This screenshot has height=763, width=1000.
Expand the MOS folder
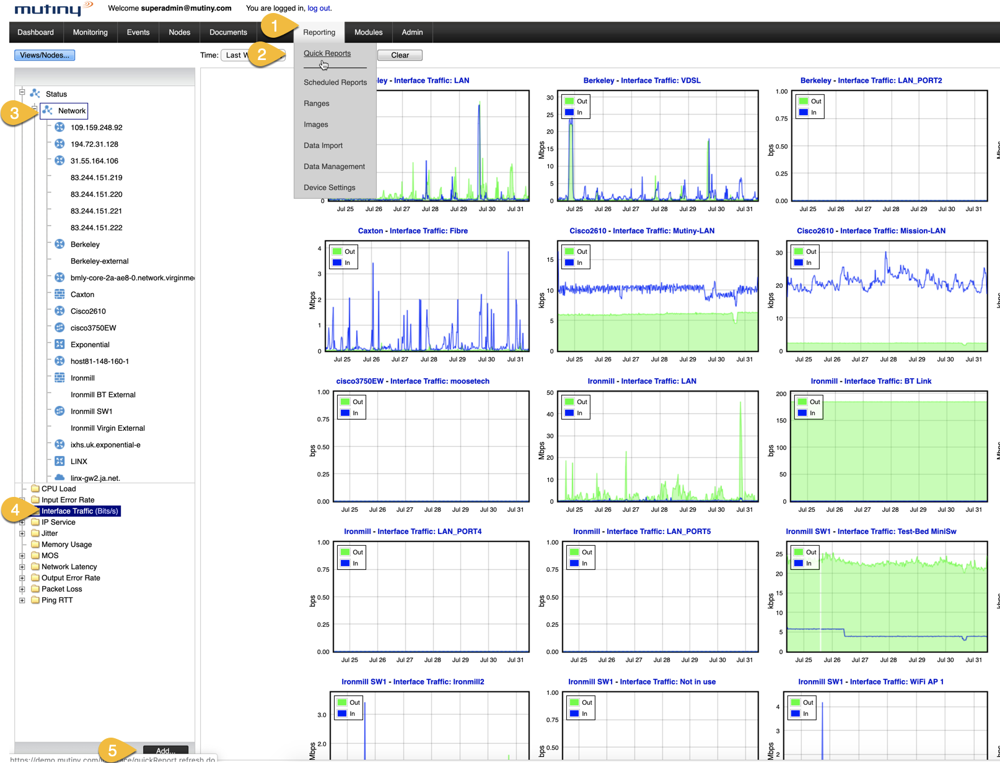pyautogui.click(x=22, y=556)
